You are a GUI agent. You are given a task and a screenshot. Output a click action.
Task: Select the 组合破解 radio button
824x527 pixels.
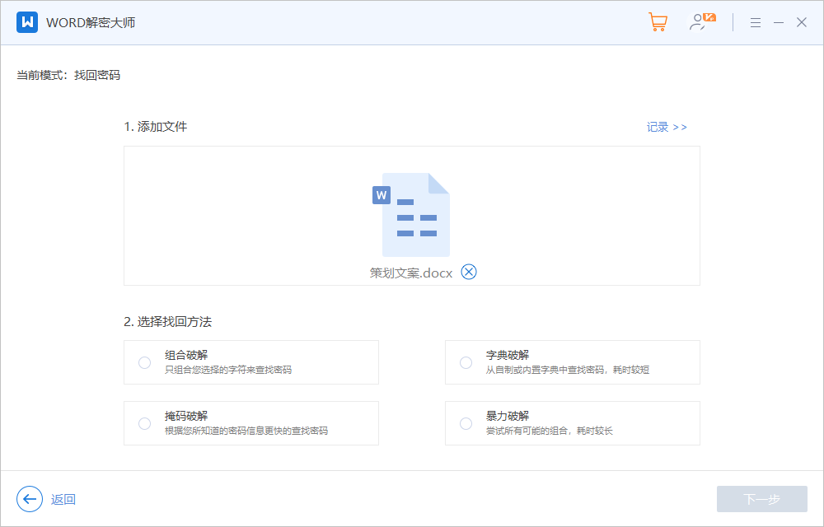(145, 362)
